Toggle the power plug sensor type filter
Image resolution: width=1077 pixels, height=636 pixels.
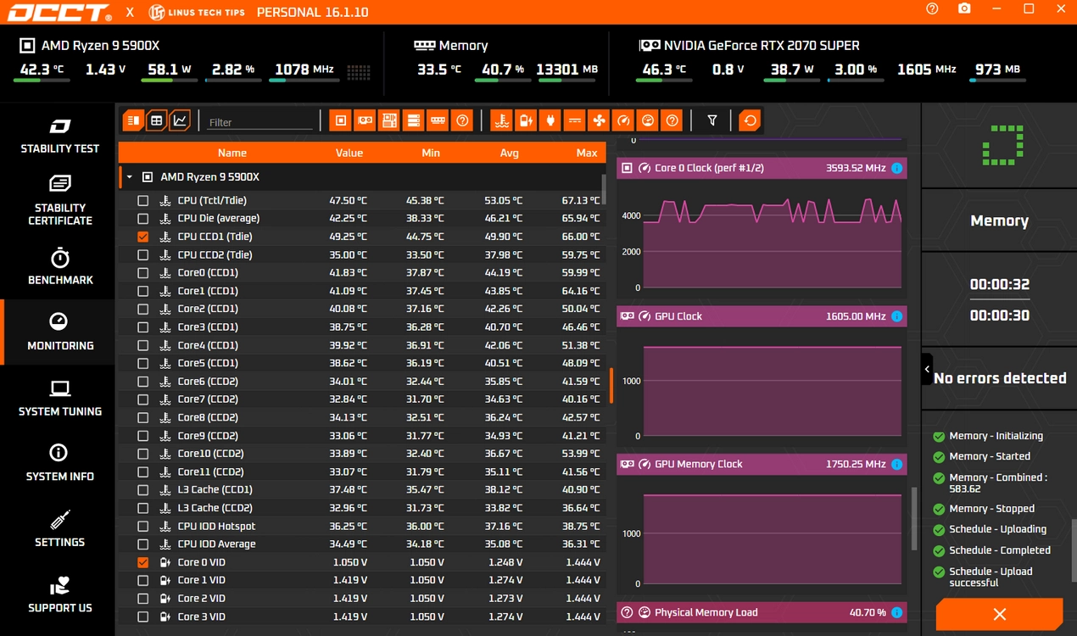click(x=550, y=120)
